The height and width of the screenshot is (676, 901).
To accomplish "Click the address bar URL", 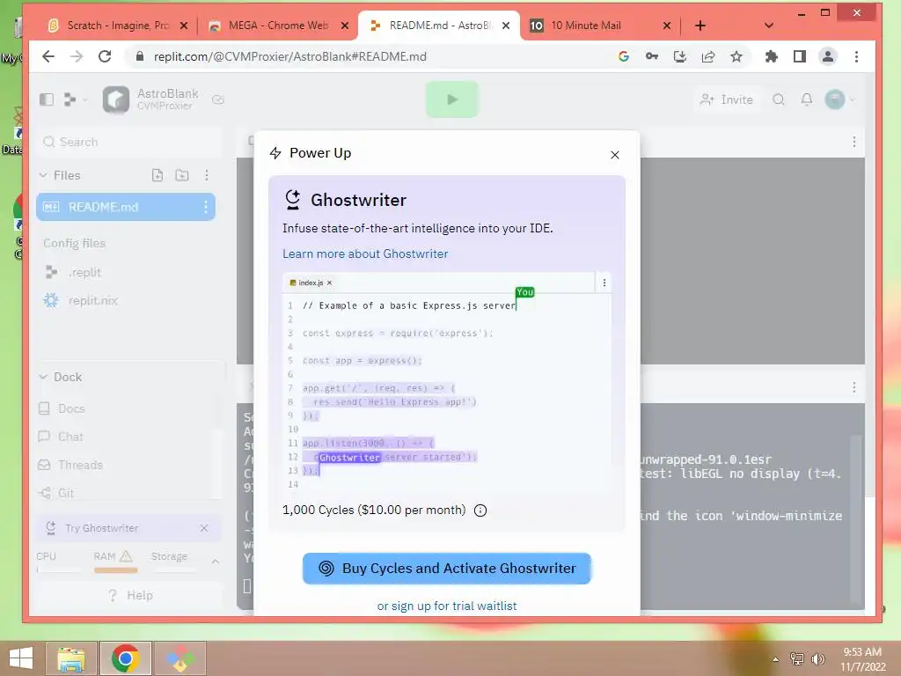I will tap(289, 56).
